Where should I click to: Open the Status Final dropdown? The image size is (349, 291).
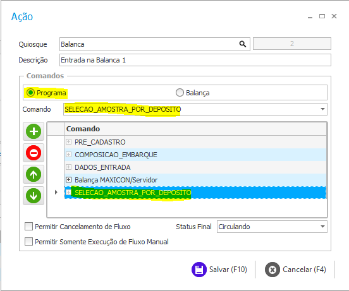tap(322, 227)
